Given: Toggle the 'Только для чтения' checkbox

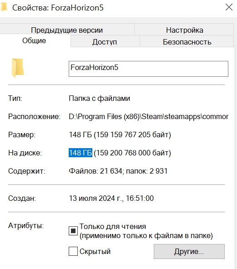Looking at the screenshot, I should [x=73, y=231].
